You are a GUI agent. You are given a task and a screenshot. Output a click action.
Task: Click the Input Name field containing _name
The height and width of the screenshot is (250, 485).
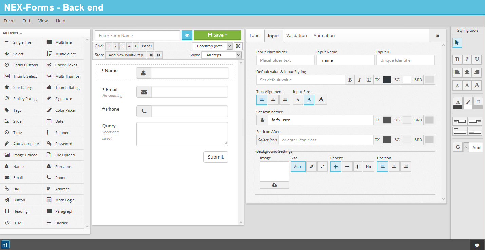(x=346, y=60)
